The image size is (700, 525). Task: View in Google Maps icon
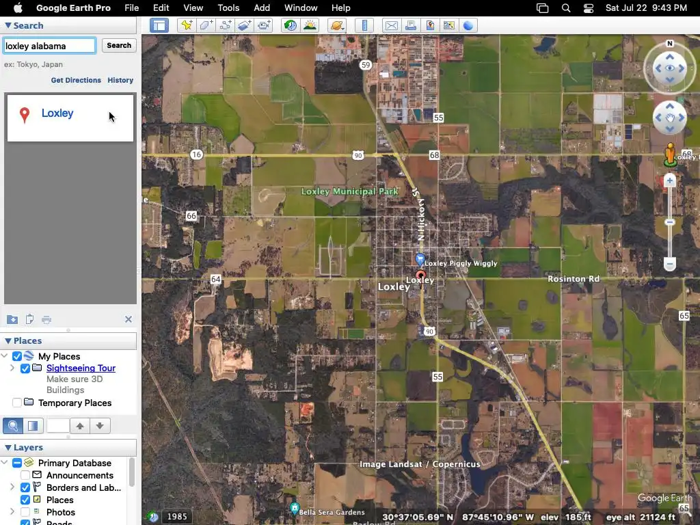449,25
